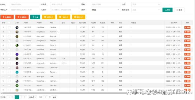Delete row 13 tinajustice entry
The height and width of the screenshot is (100, 195).
[187, 81]
